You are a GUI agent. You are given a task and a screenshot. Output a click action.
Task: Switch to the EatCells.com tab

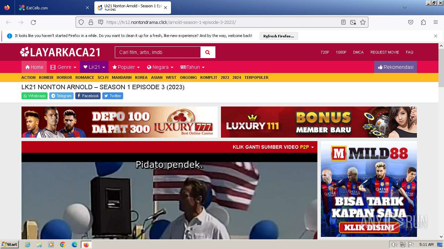pos(54,8)
